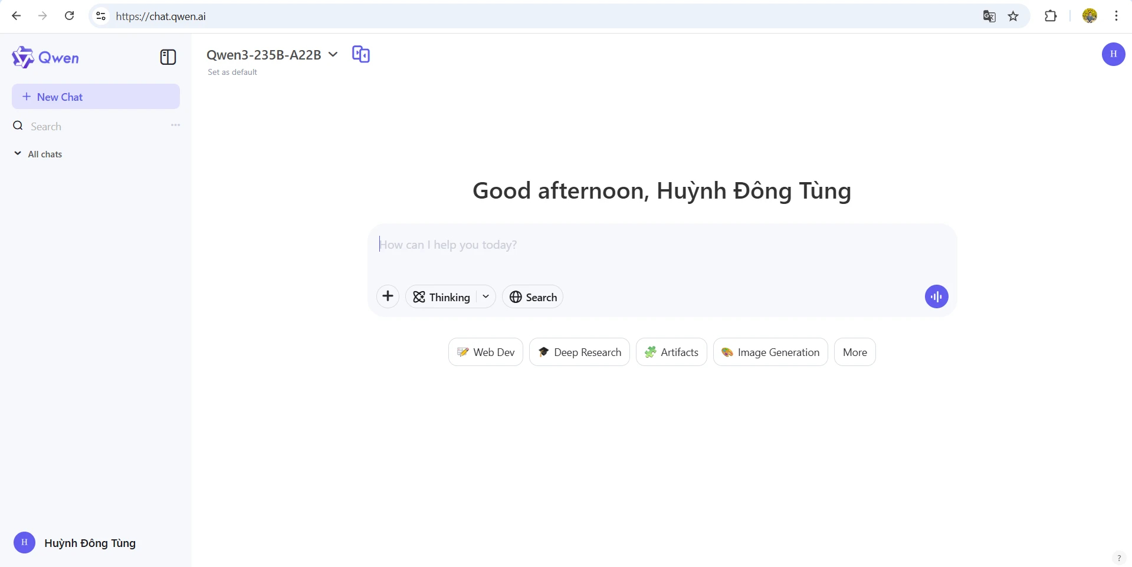Open the browser extensions puzzle icon
This screenshot has height=567, width=1132.
[1051, 17]
